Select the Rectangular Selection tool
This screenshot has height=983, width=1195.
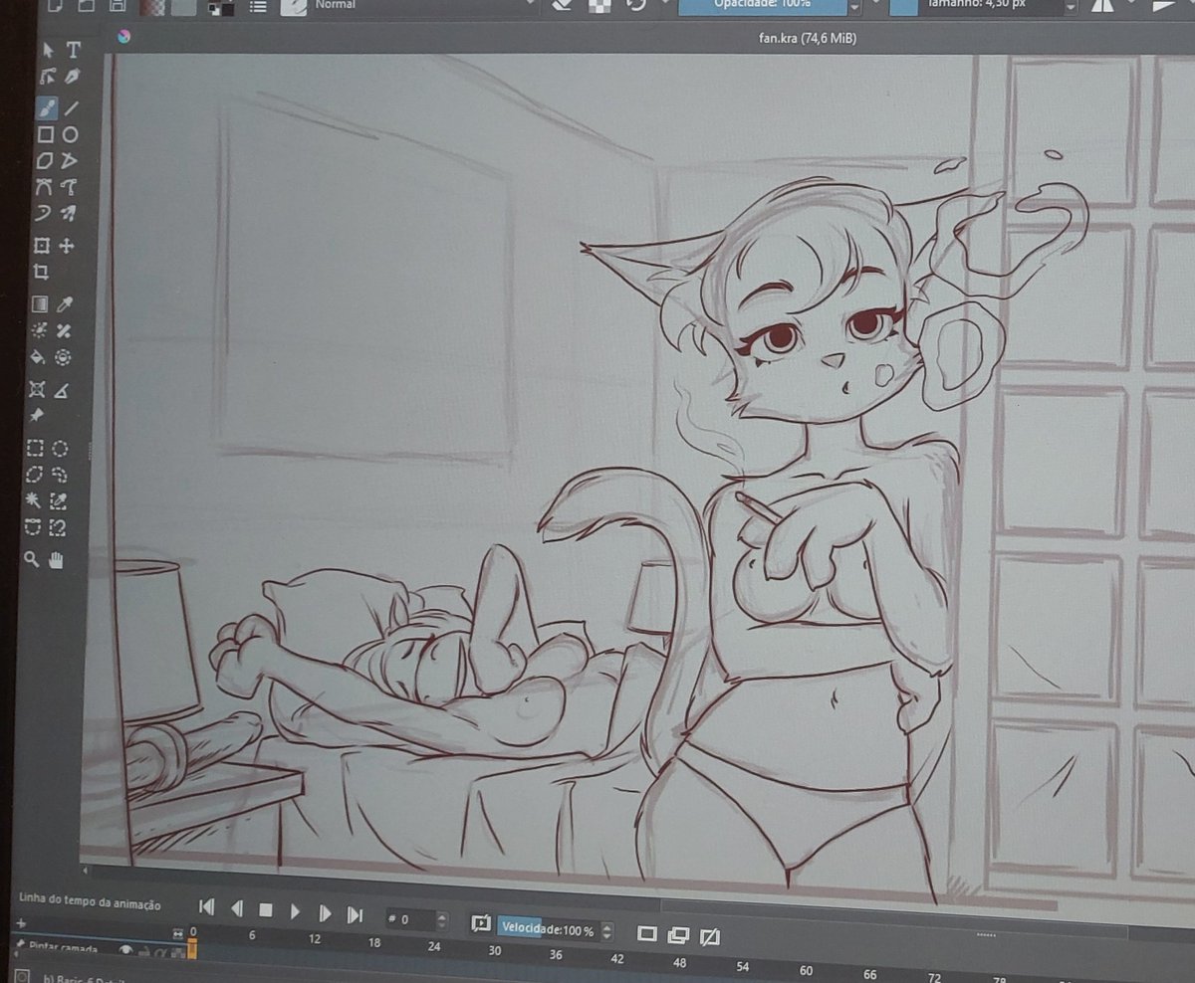35,449
